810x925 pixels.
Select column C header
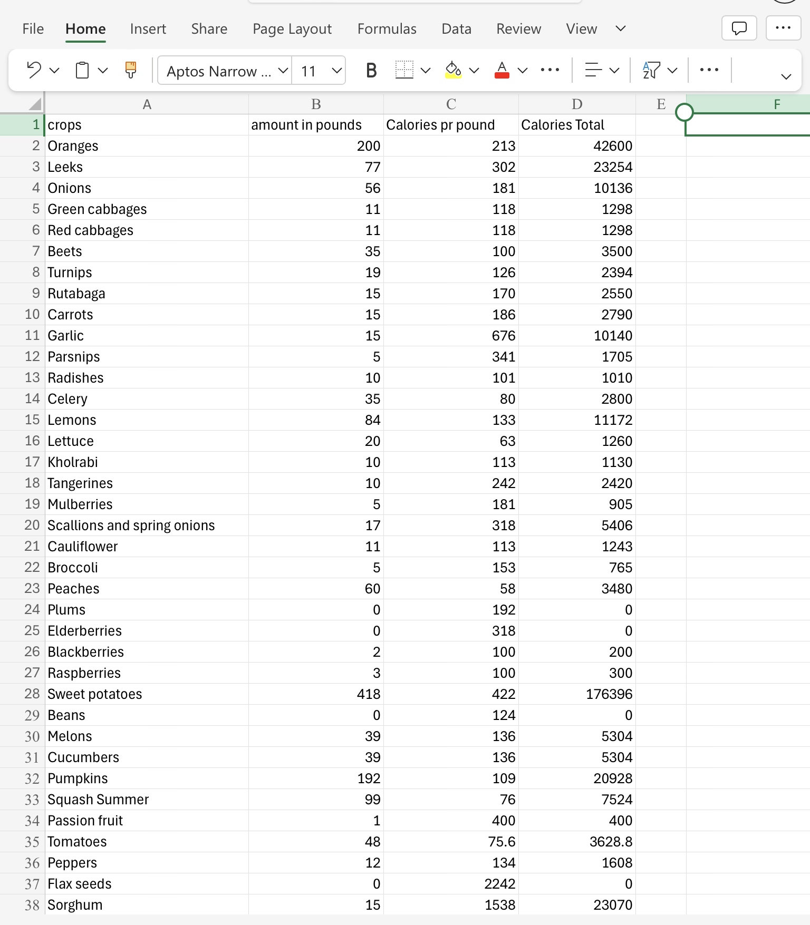451,104
